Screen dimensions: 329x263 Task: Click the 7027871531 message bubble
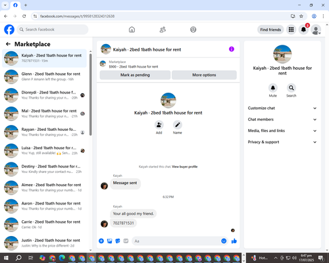click(123, 223)
